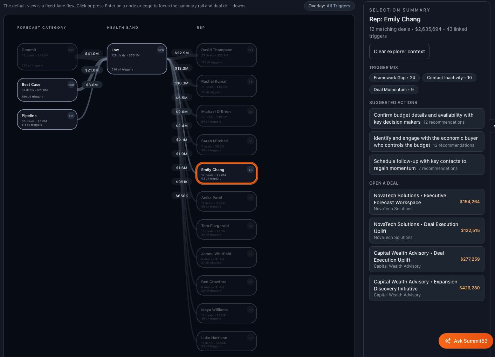The image size is (495, 357).
Task: Select the Framework Gap trigger chip
Action: click(x=394, y=77)
